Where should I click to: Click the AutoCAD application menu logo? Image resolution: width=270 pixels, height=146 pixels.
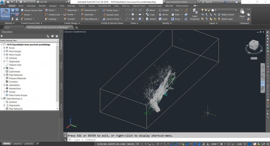point(2,2)
